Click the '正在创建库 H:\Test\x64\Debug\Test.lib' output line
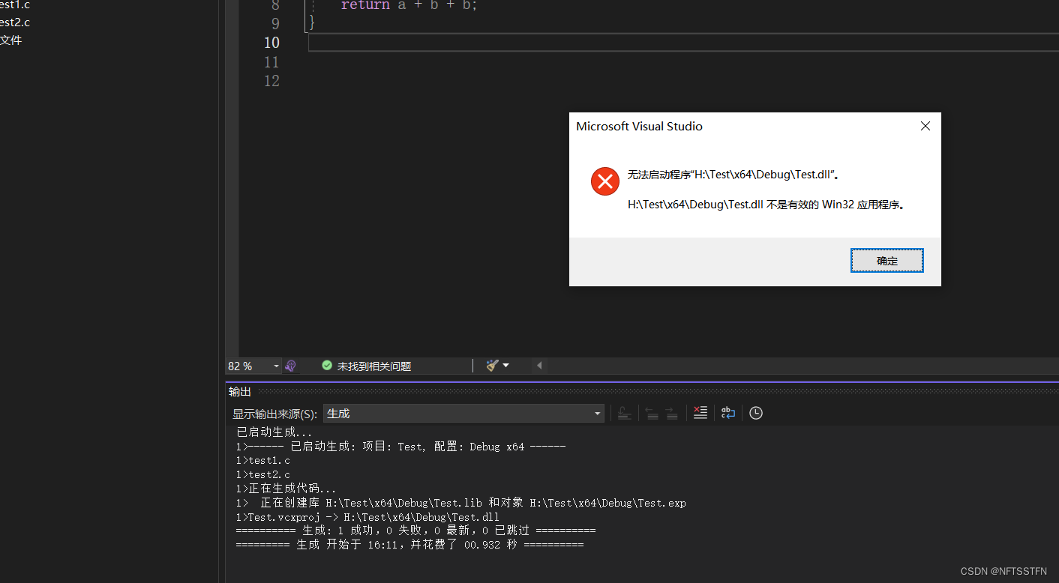The height and width of the screenshot is (583, 1059). point(460,503)
